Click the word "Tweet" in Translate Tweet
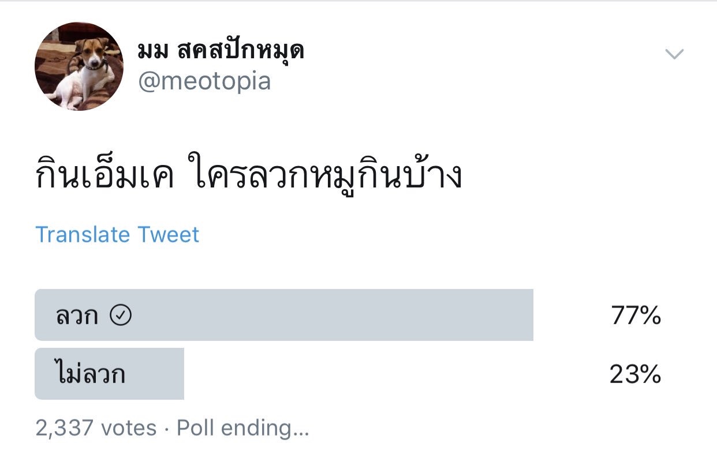The width and height of the screenshot is (717, 458). [x=168, y=235]
